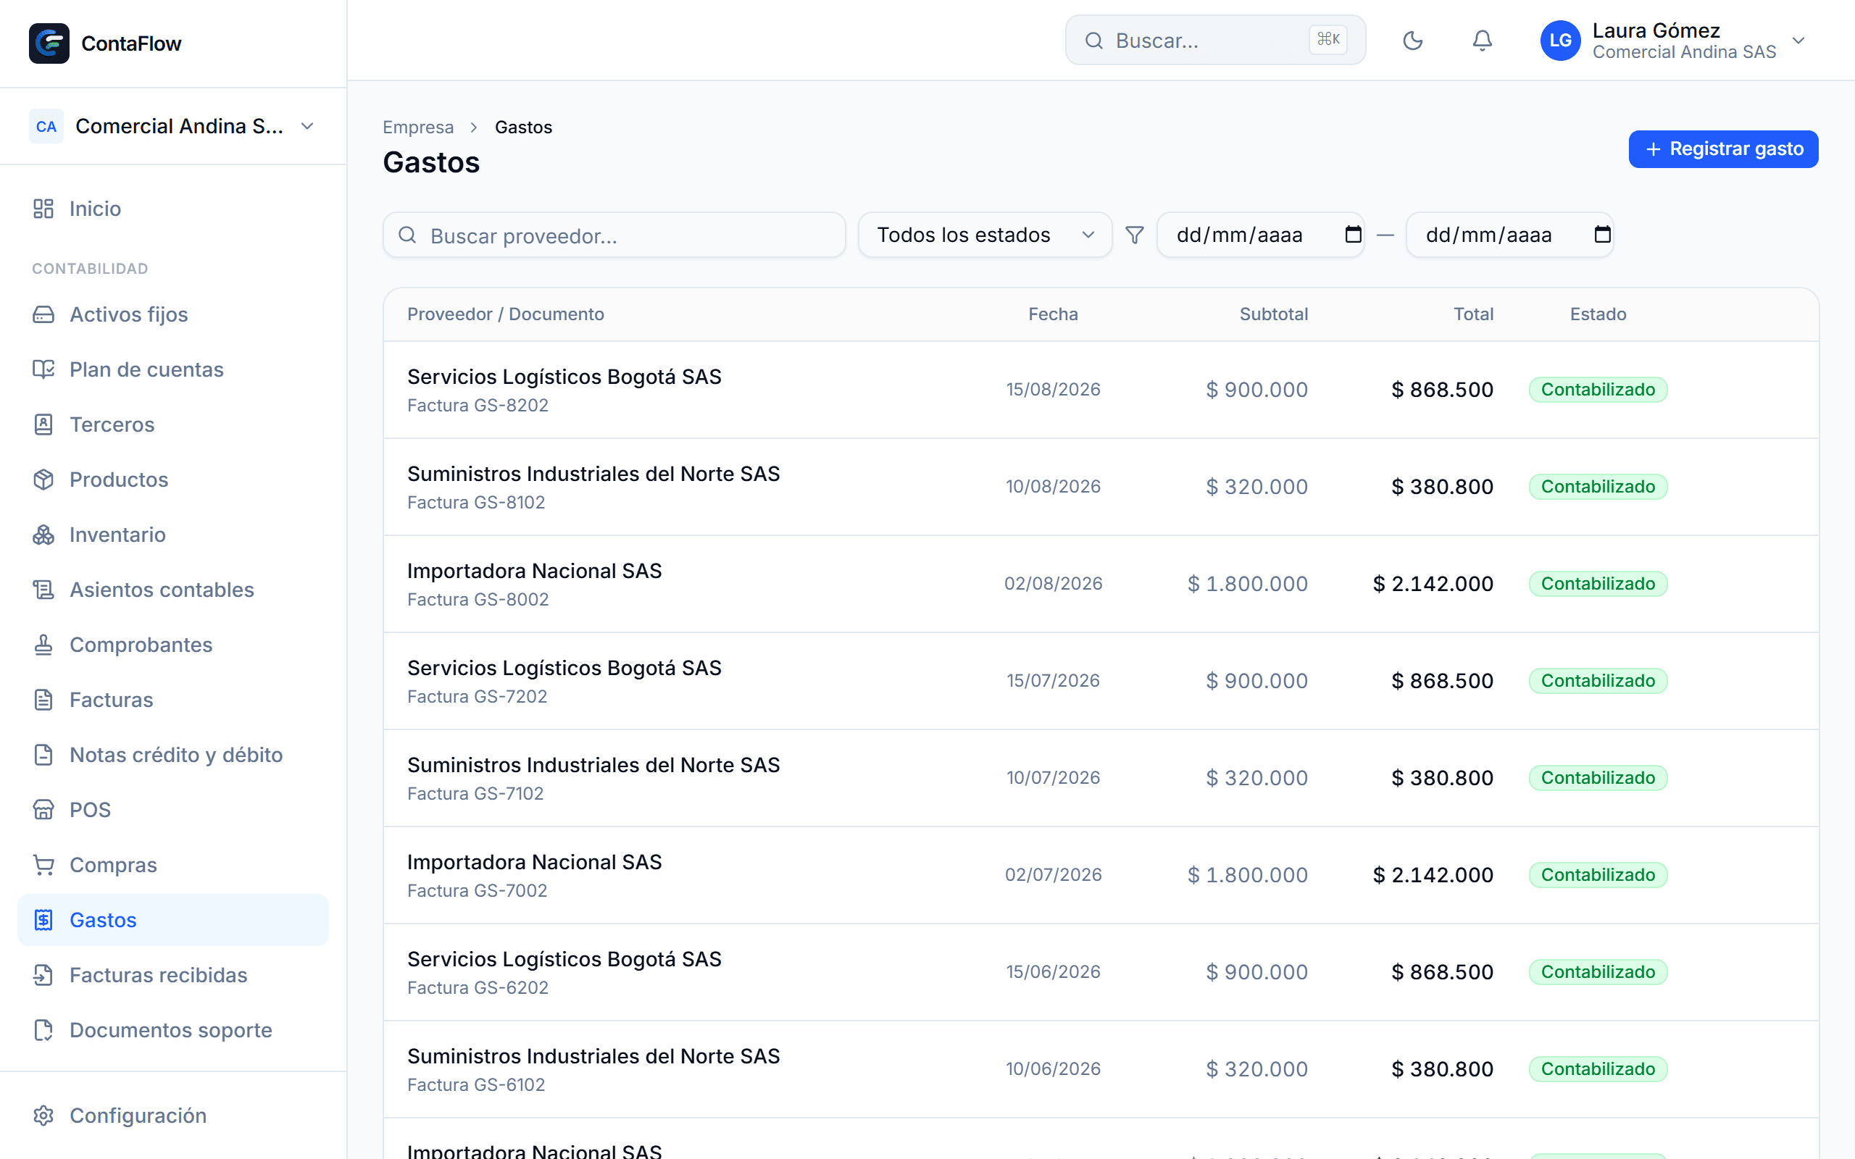Click the POS store icon
1855x1159 pixels.
[x=43, y=811]
